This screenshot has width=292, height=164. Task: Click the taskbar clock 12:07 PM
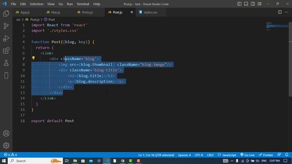coord(275,161)
